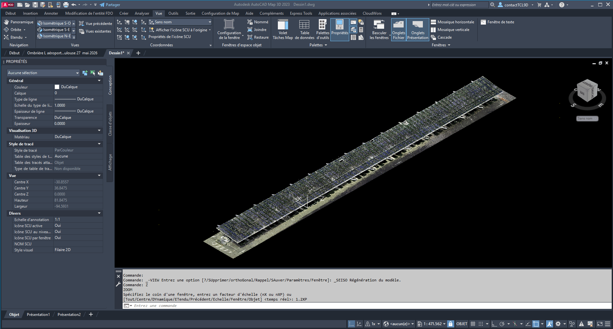Viewport: 613px width, 329px height.
Task: Open the Annoter ribbon tab
Action: point(51,13)
